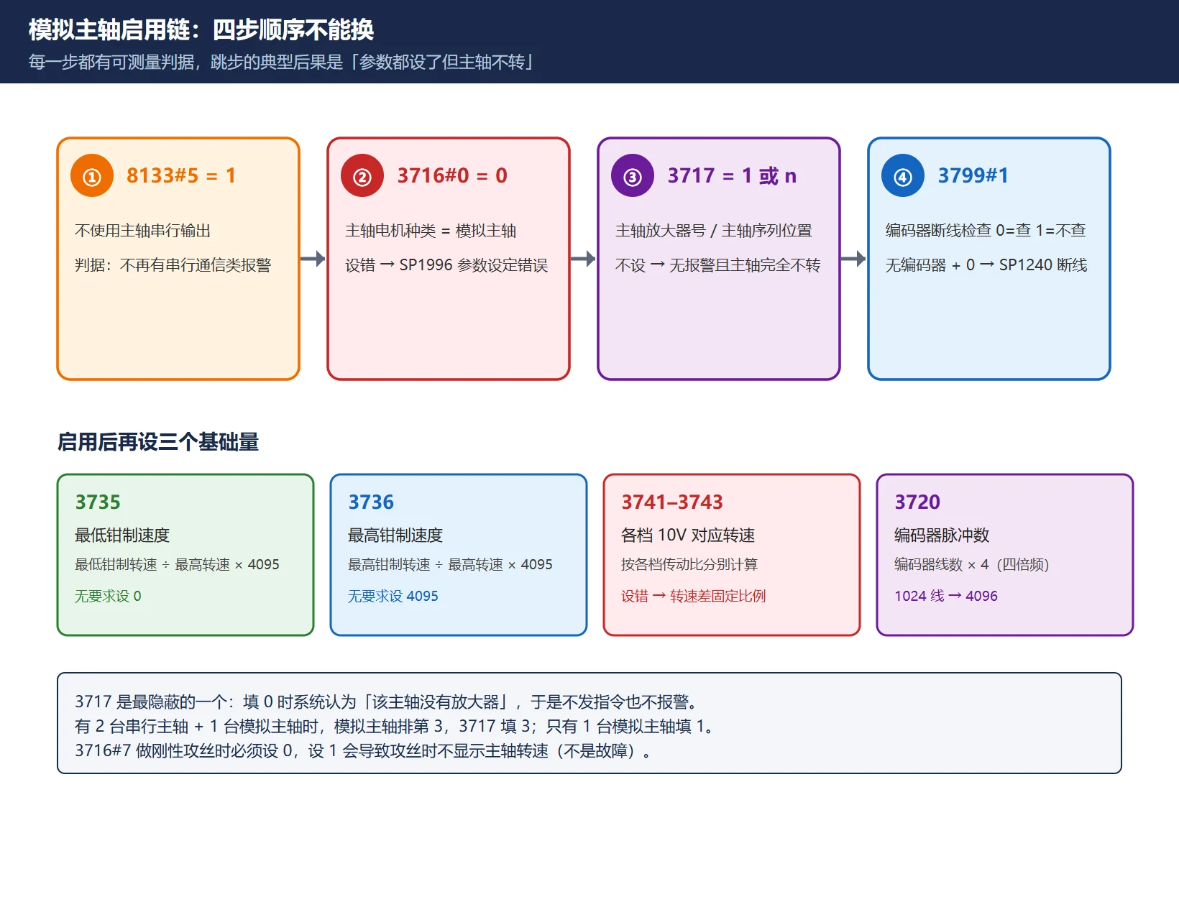This screenshot has height=920, width=1179.
Task: Click the blue note '无要求设 4095'
Action: tap(393, 596)
